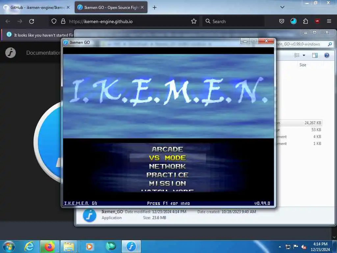
Task: Toggle the Explorer preview pane
Action: point(315,55)
